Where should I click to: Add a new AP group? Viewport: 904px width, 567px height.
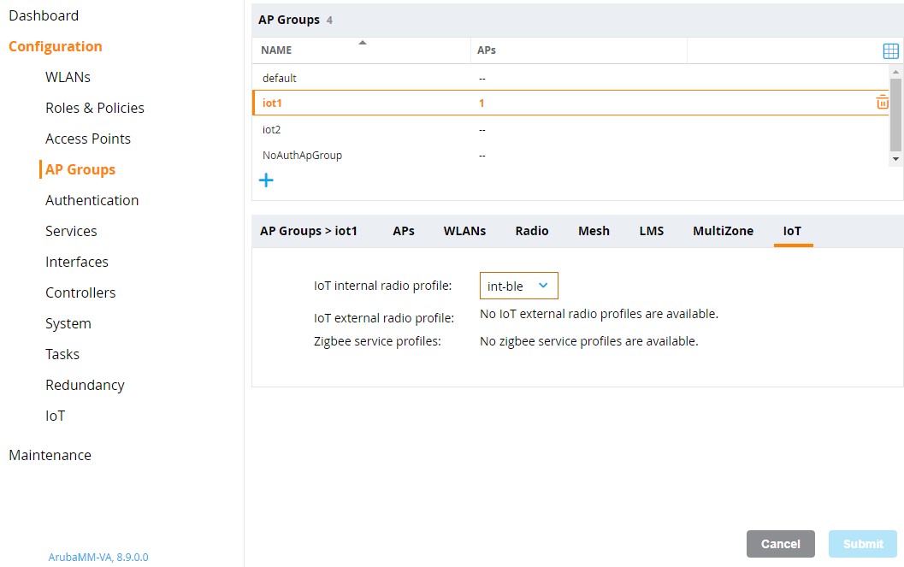266,180
